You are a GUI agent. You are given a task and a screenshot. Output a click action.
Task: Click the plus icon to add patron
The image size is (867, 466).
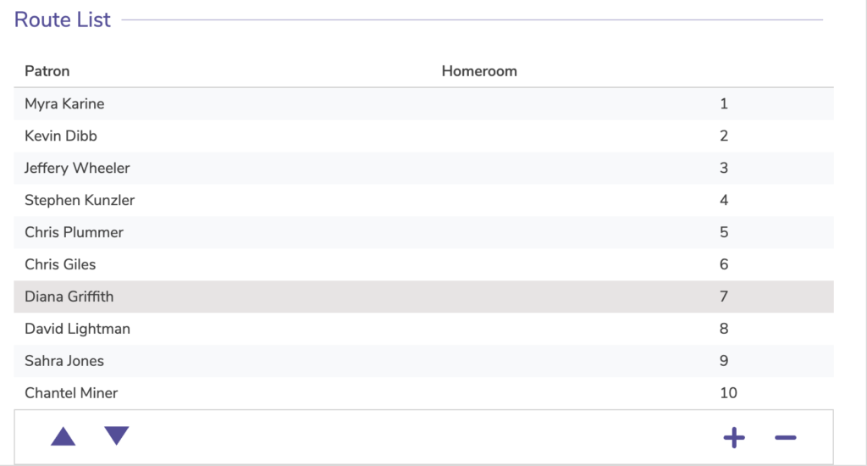pyautogui.click(x=734, y=438)
